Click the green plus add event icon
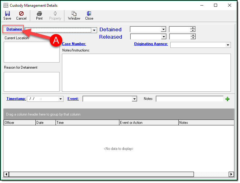Screen dimensions: 240x183 point(227,99)
